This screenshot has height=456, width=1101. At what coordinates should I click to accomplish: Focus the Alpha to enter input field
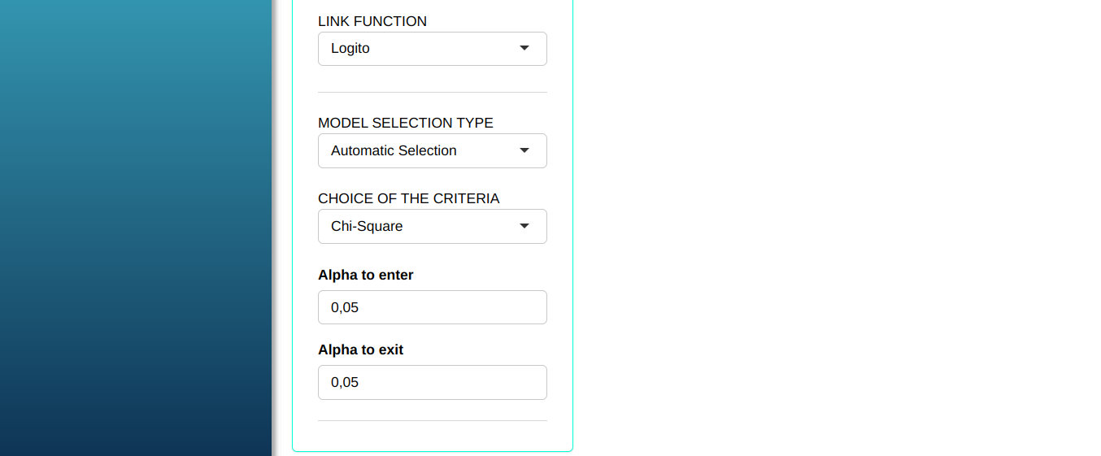coord(432,307)
